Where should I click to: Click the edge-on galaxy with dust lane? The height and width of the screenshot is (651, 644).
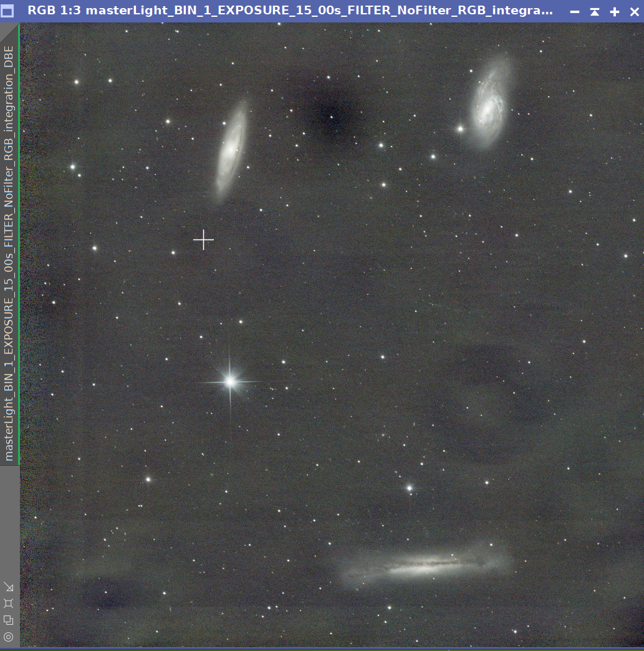426,566
